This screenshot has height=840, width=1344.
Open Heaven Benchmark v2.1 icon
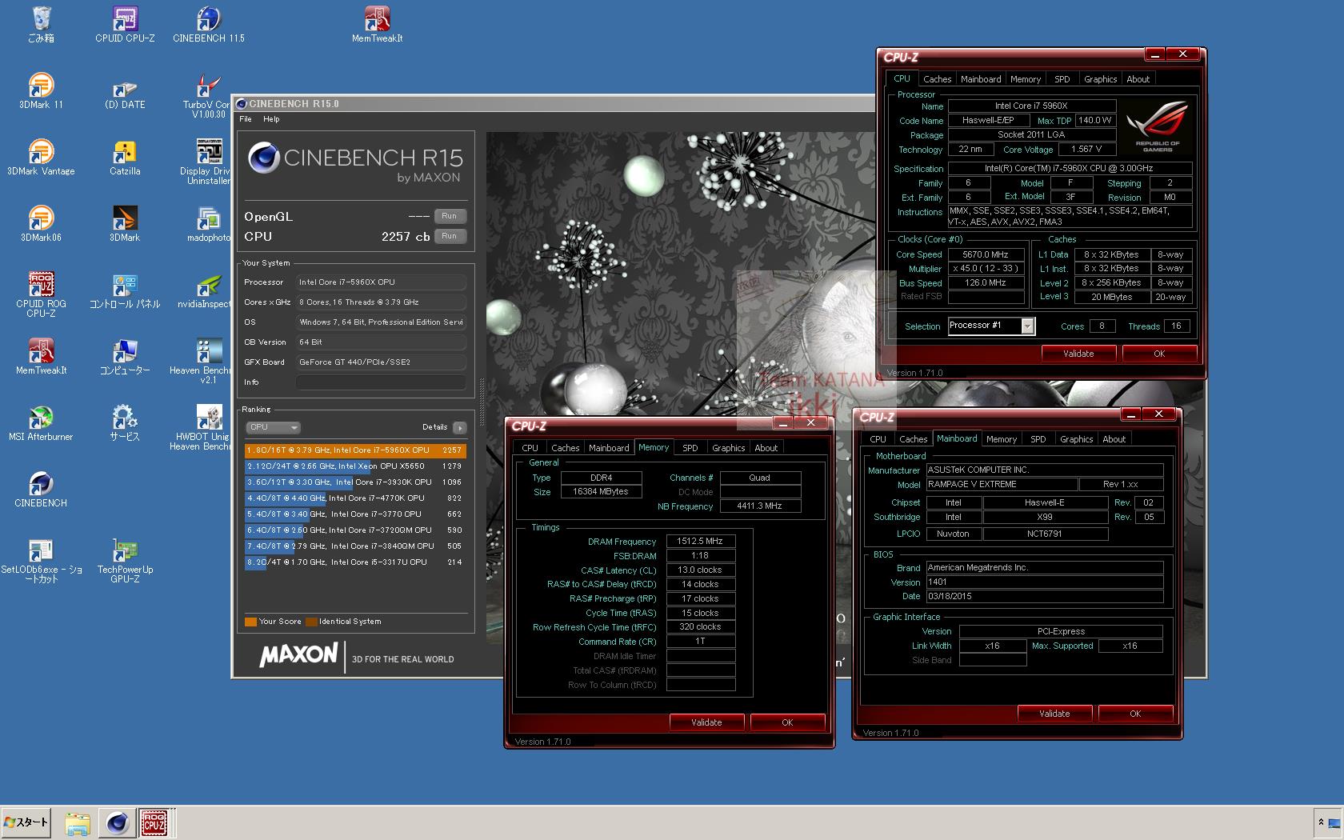tap(200, 361)
